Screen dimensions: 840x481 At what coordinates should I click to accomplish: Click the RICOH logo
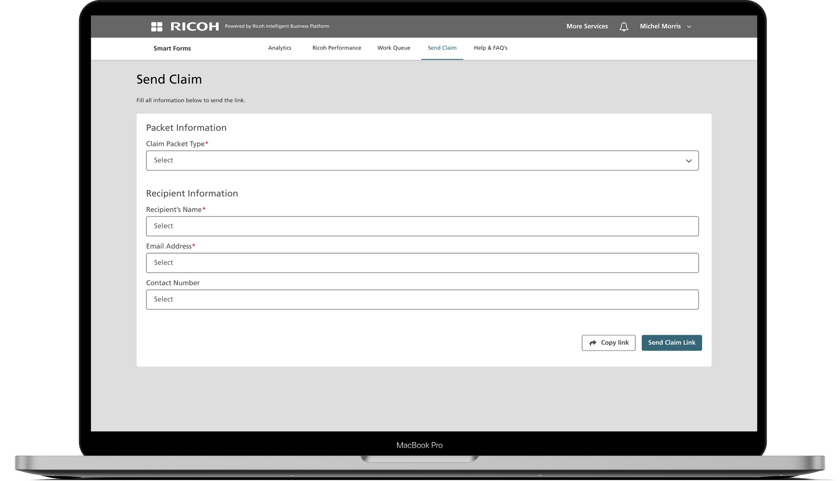coord(195,27)
